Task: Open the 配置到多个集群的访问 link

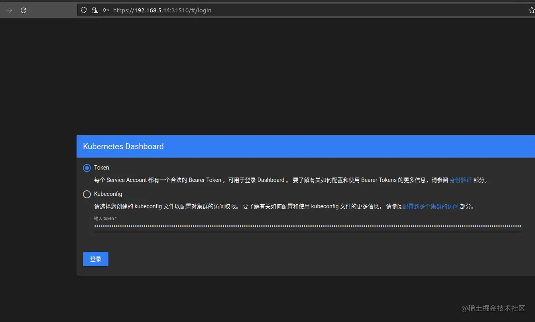Action: point(431,206)
